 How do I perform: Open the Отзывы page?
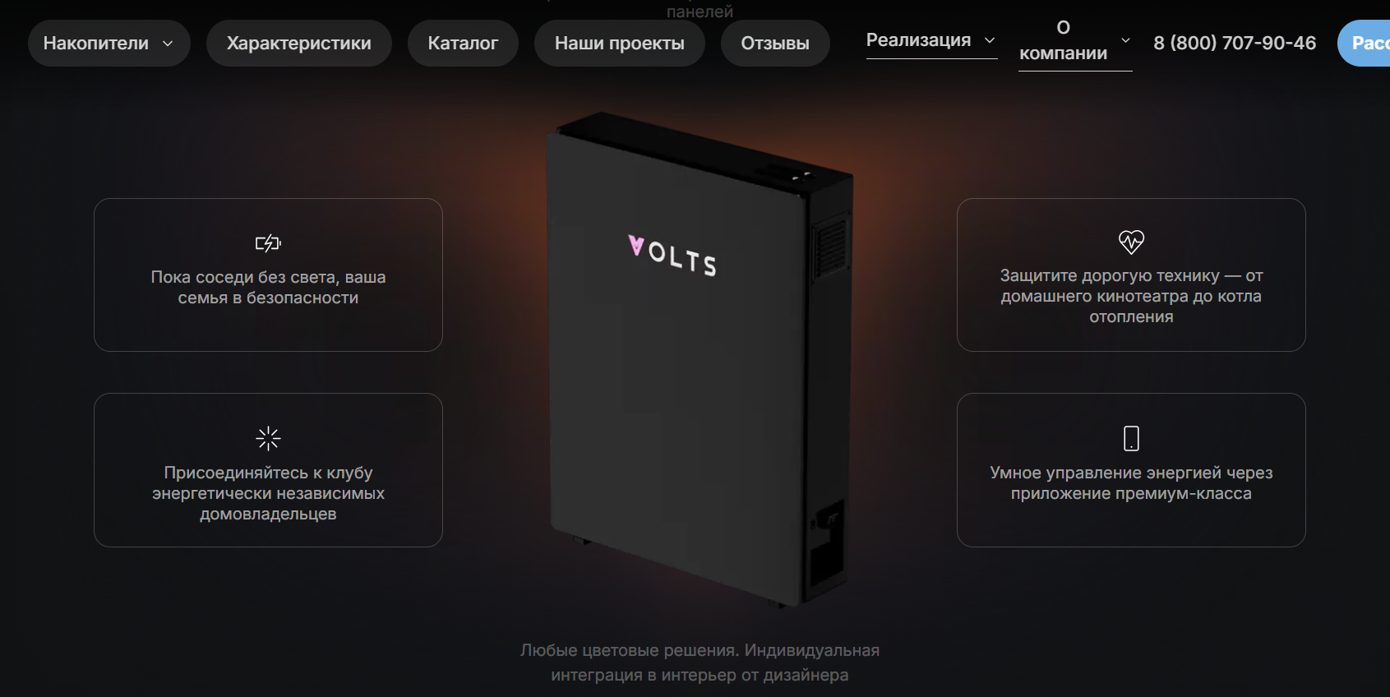click(775, 44)
